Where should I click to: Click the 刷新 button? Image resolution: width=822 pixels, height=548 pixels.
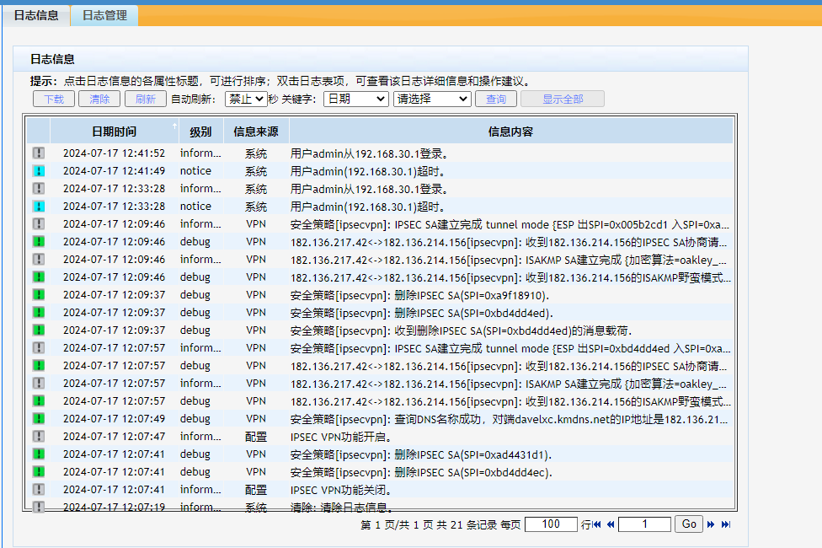(146, 99)
